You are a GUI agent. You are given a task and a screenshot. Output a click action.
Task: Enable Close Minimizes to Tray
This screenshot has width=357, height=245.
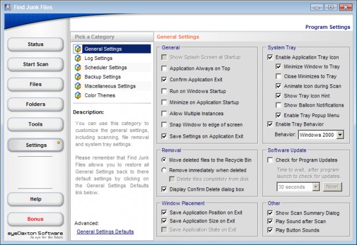(x=279, y=76)
